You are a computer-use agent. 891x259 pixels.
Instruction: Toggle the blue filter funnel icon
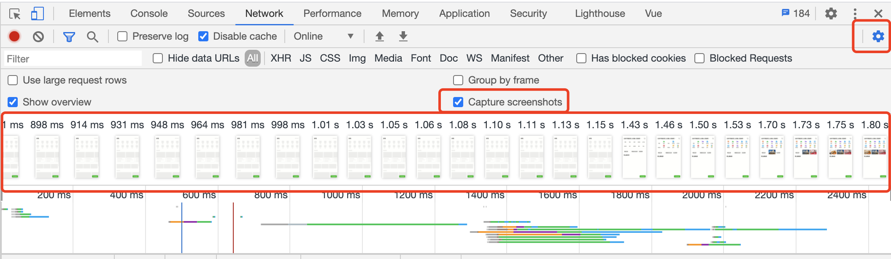(69, 37)
